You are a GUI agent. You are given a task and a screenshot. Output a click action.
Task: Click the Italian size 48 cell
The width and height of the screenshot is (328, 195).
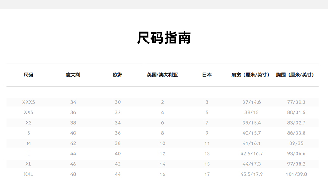point(73,174)
